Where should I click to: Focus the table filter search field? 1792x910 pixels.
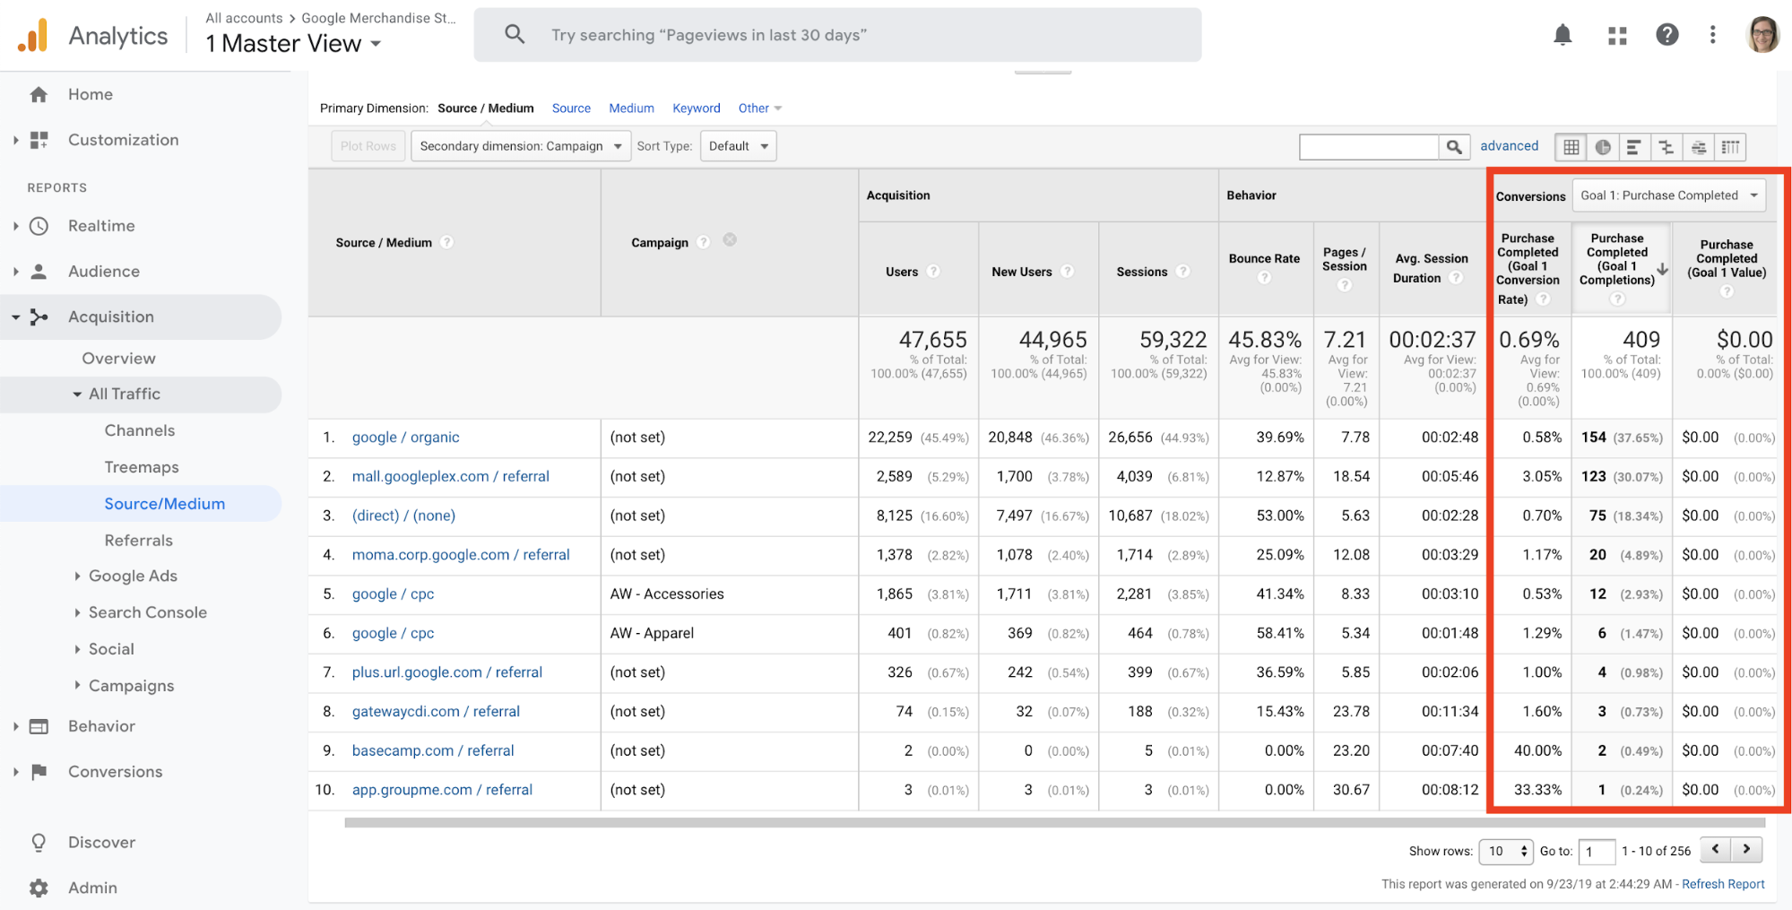pyautogui.click(x=1369, y=147)
